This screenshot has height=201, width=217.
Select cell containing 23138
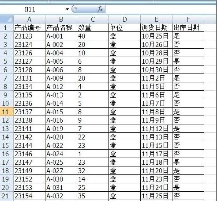coord(30,120)
